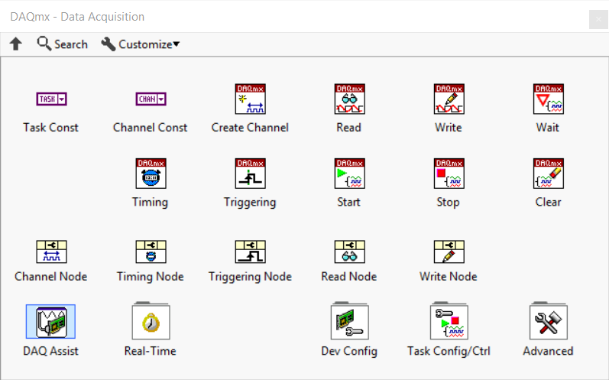Pick the DAQmx Create Channel VI
This screenshot has height=380, width=609.
(250, 99)
